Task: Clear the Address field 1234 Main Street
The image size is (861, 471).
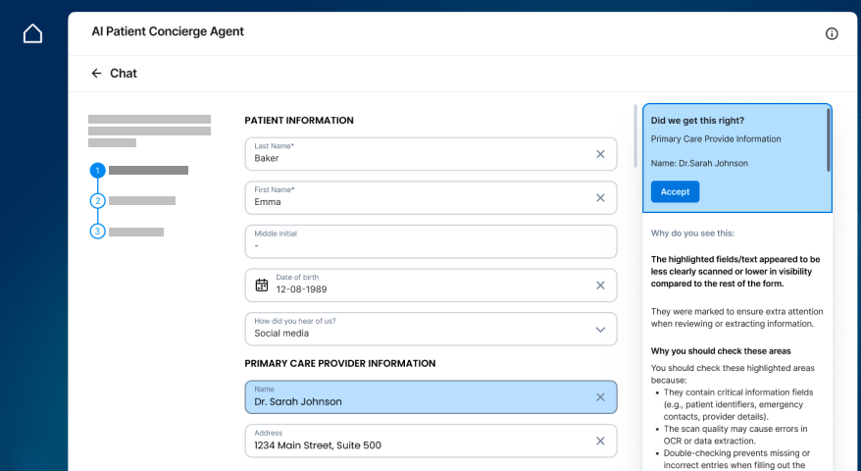Action: (600, 441)
